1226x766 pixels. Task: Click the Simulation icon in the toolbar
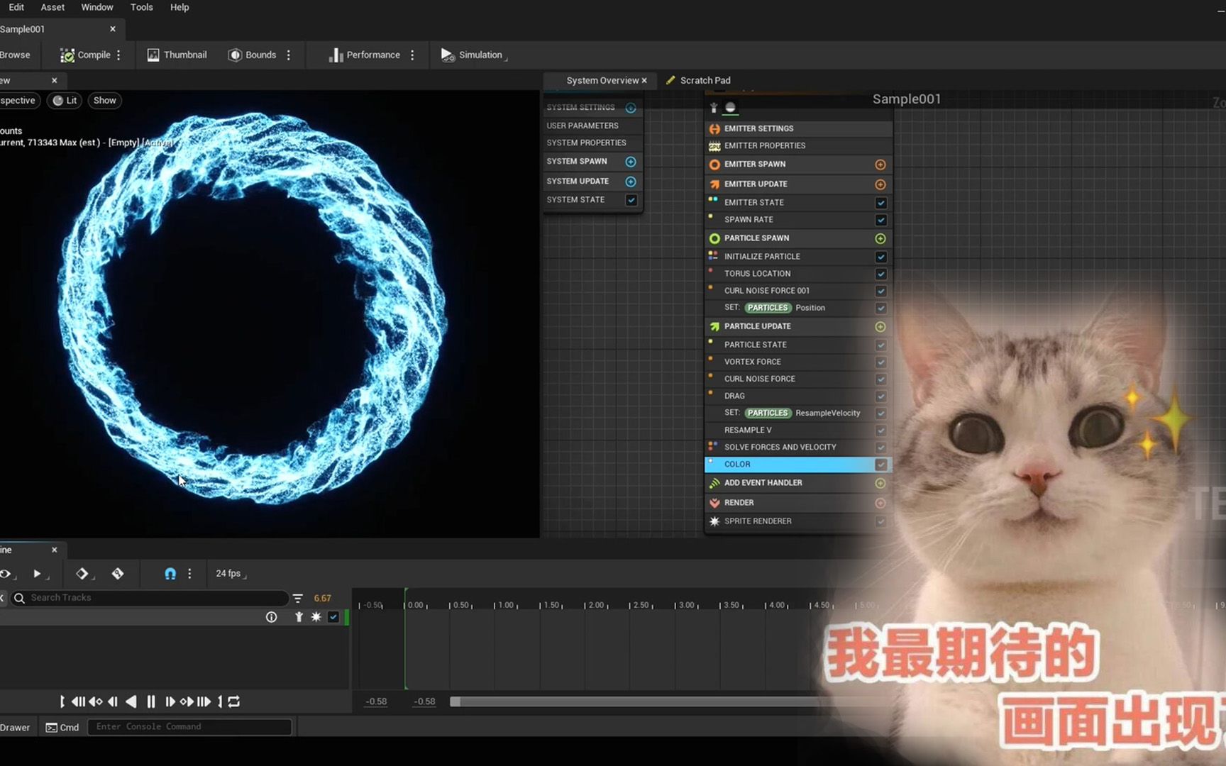click(448, 55)
